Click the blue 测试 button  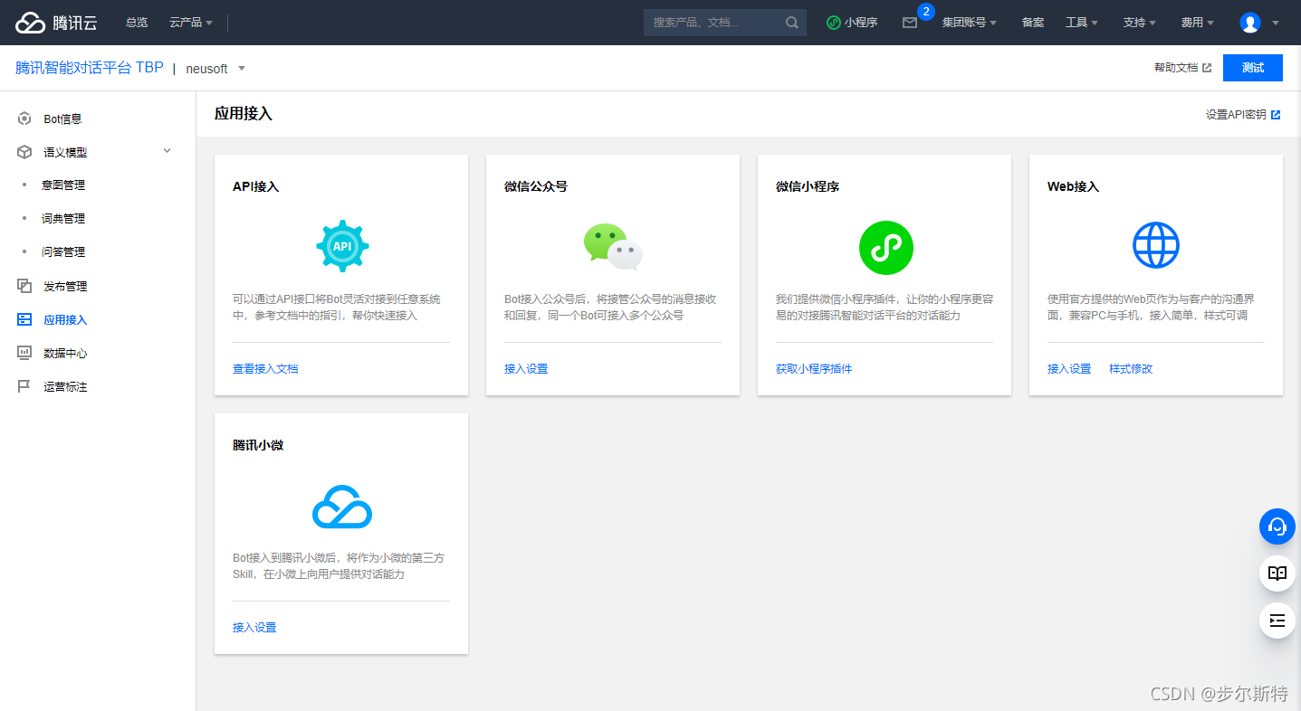(x=1253, y=68)
